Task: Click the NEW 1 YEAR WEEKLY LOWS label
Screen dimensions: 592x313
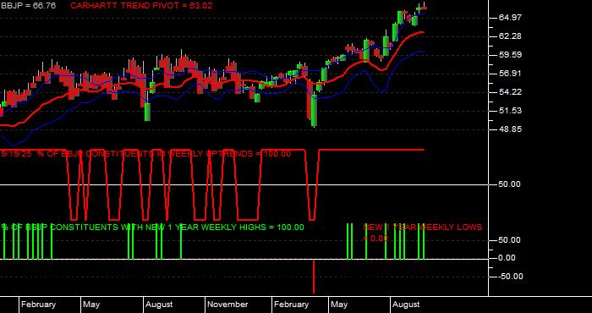Action: 422,233
